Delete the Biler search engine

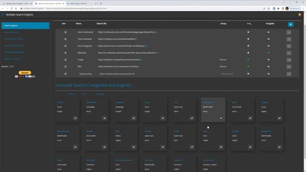click(289, 67)
